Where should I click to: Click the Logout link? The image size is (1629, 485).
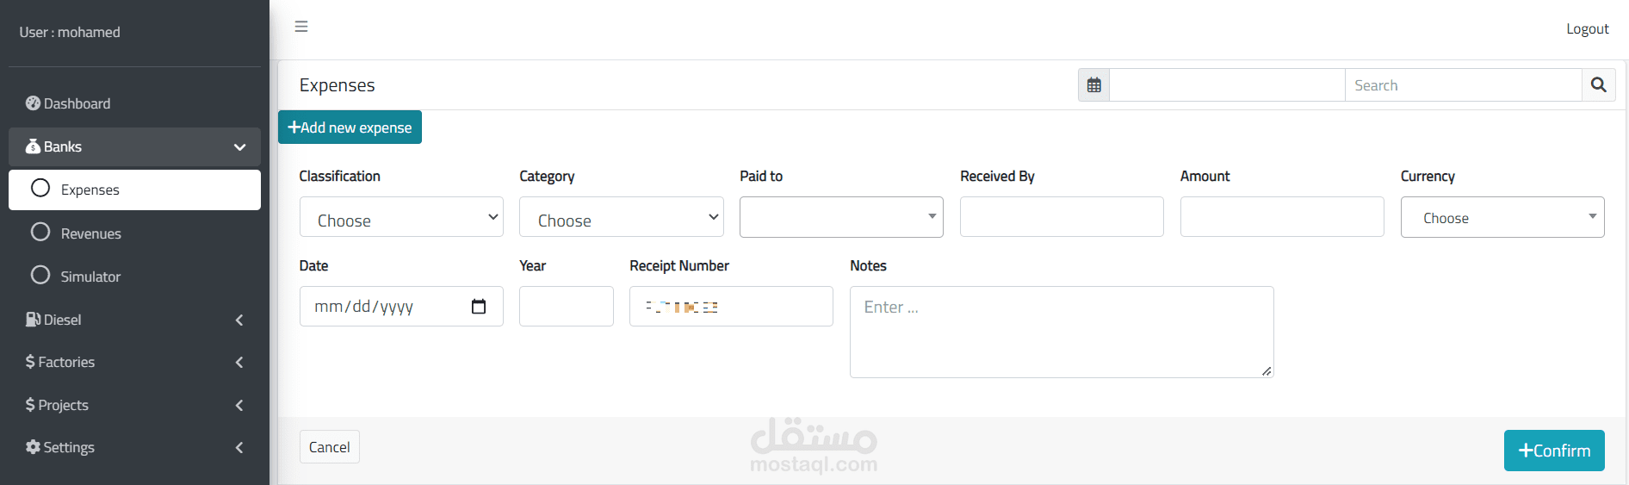[1587, 29]
